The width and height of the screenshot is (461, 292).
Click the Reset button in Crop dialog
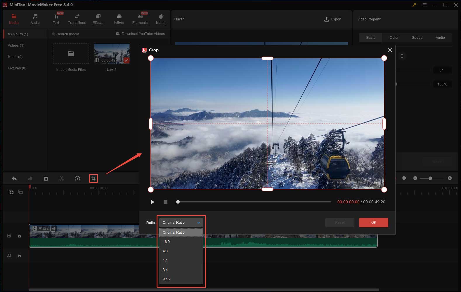click(x=340, y=223)
